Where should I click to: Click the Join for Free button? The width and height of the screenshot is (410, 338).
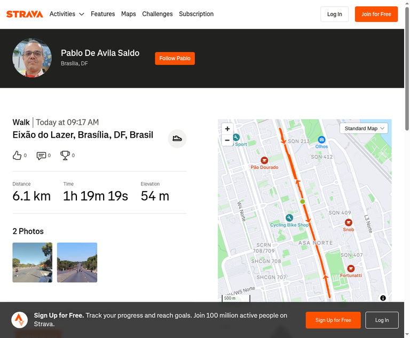coord(376,14)
